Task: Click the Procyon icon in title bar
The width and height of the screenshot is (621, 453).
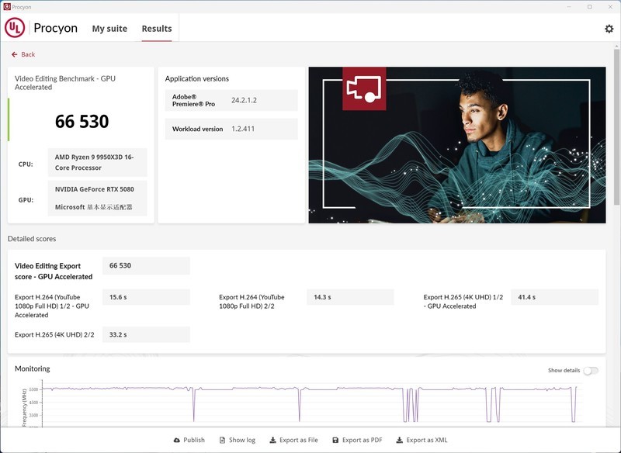Action: click(8, 5)
